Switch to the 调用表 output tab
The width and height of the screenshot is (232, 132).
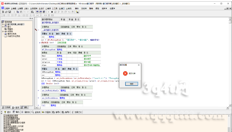[x=26, y=112]
